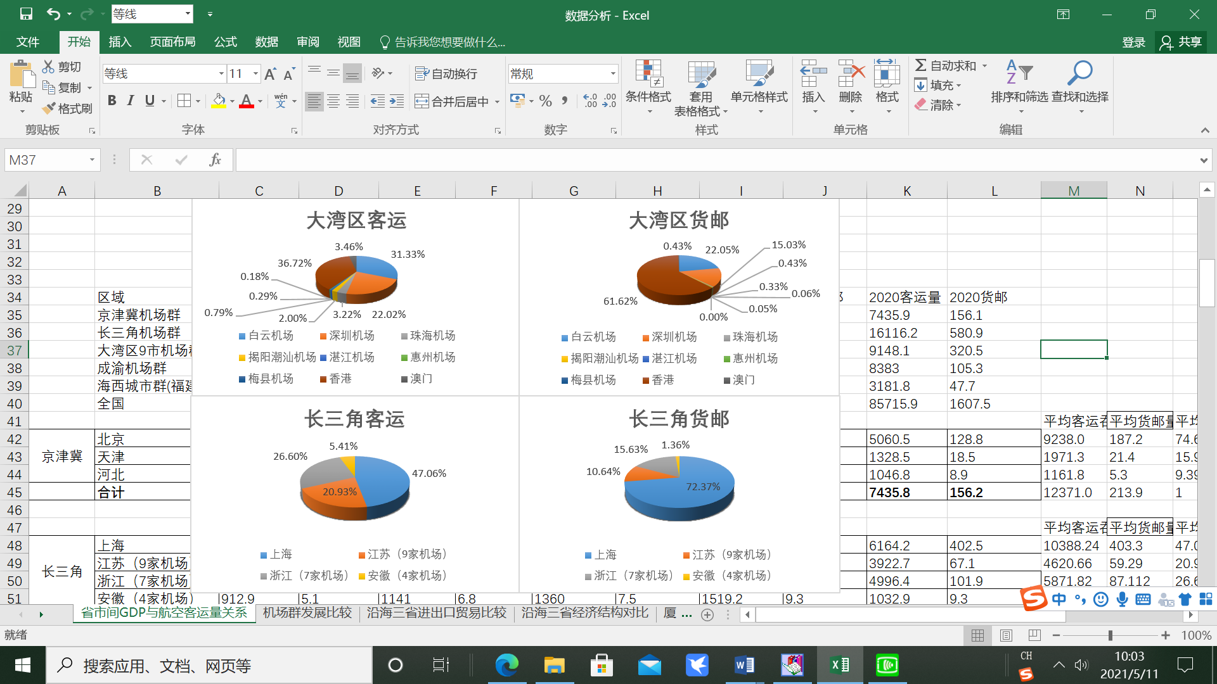Viewport: 1217px width, 684px height.
Task: Click the Format Painter (格式刷) icon
Action: [x=49, y=108]
